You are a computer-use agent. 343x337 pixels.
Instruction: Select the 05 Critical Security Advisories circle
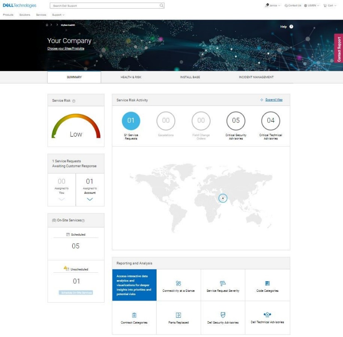point(236,121)
